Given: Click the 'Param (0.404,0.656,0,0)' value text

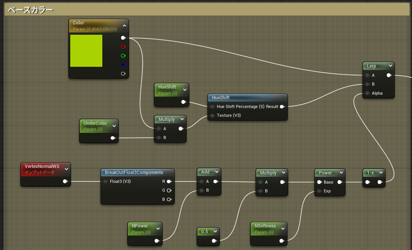Looking at the screenshot, I should [95, 29].
